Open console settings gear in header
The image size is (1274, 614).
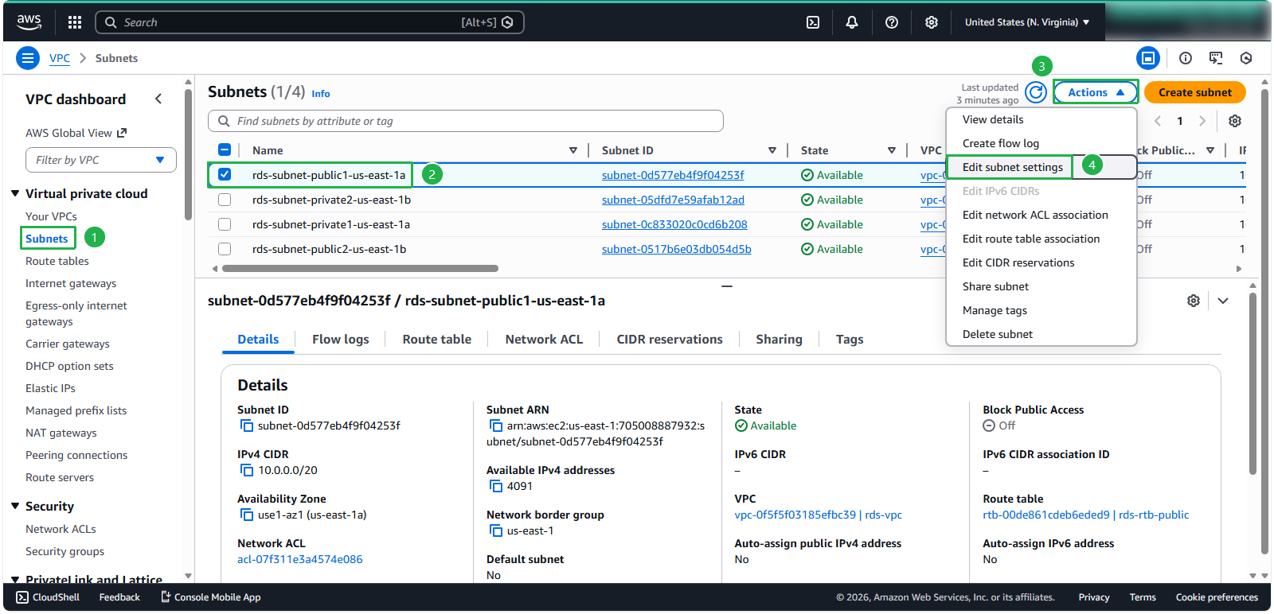[932, 22]
